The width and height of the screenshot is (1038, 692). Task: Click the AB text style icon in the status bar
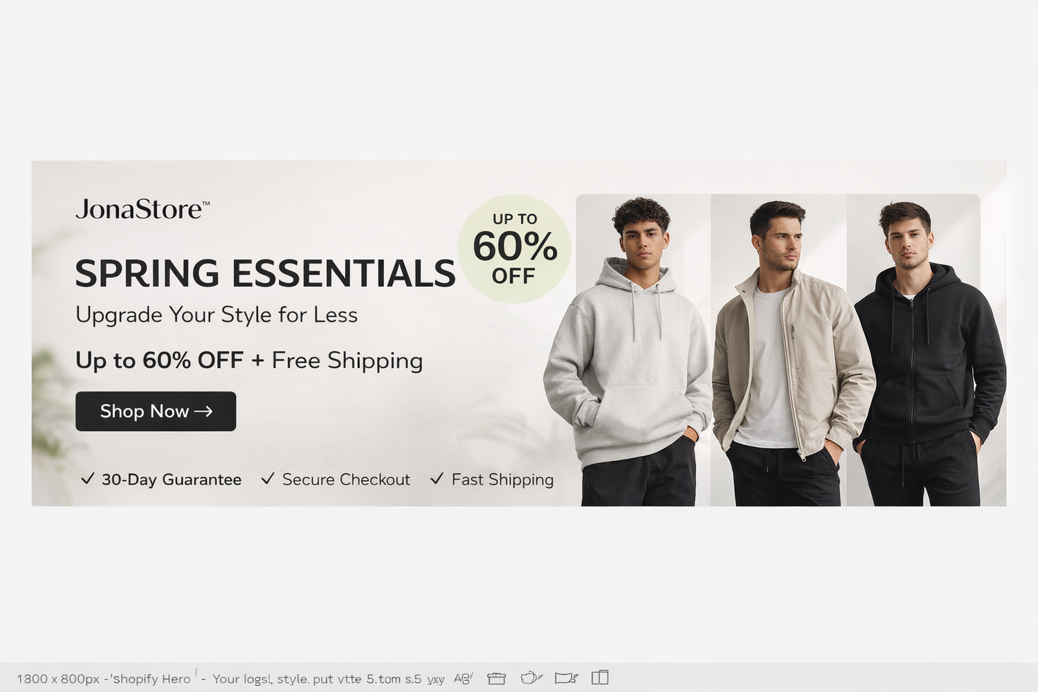point(463,678)
